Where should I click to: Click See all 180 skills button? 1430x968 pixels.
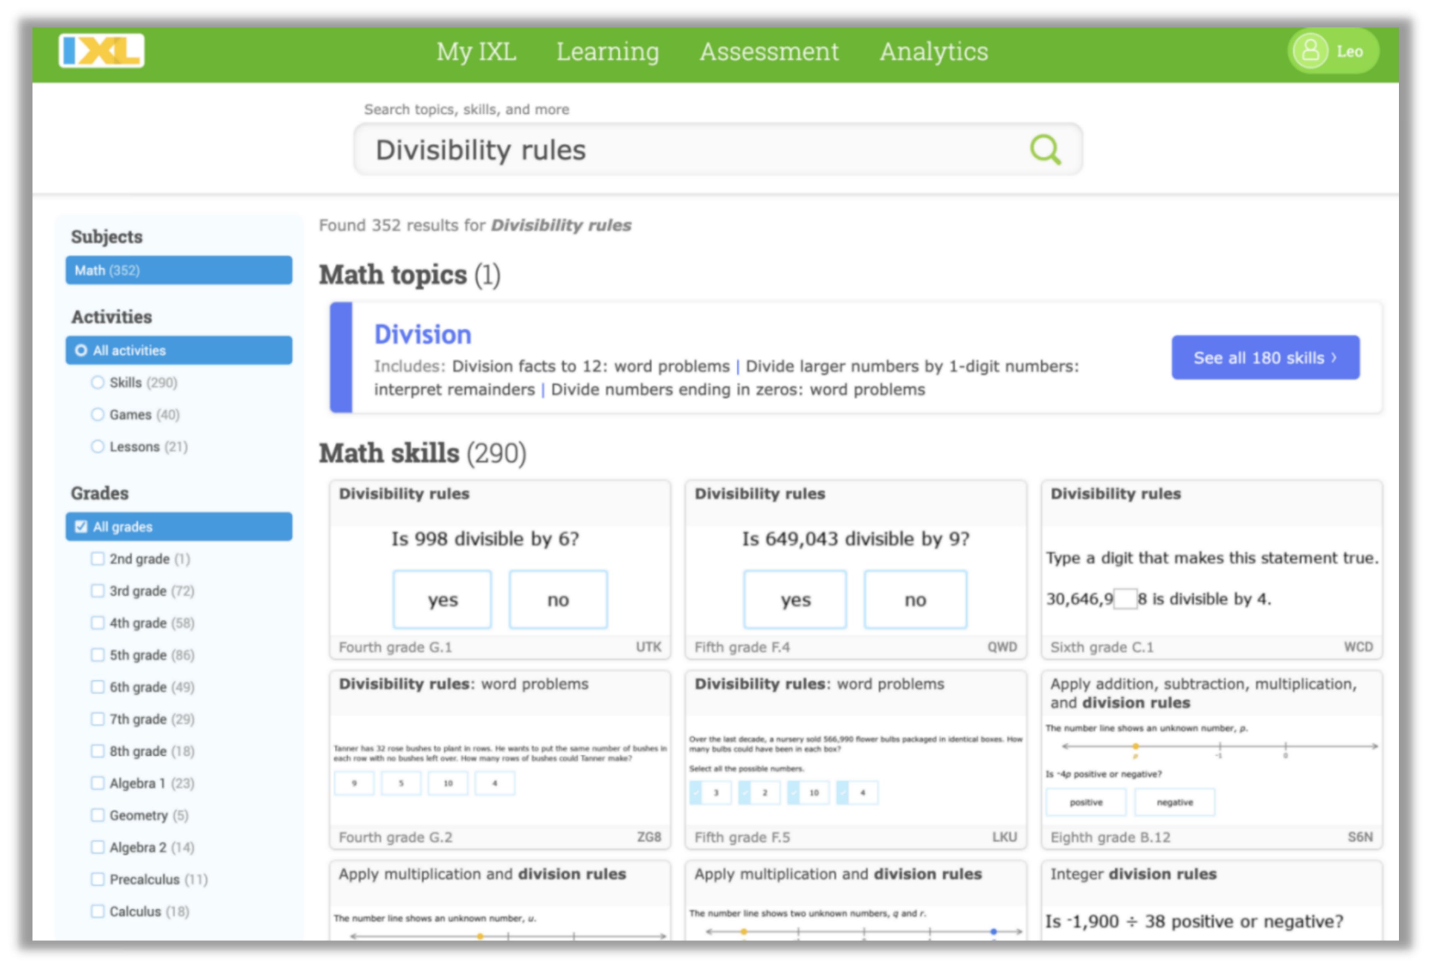pos(1265,357)
